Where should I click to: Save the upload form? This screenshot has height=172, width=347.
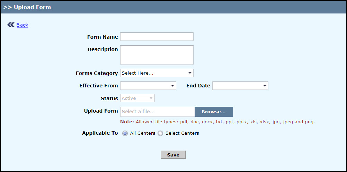pyautogui.click(x=173, y=155)
